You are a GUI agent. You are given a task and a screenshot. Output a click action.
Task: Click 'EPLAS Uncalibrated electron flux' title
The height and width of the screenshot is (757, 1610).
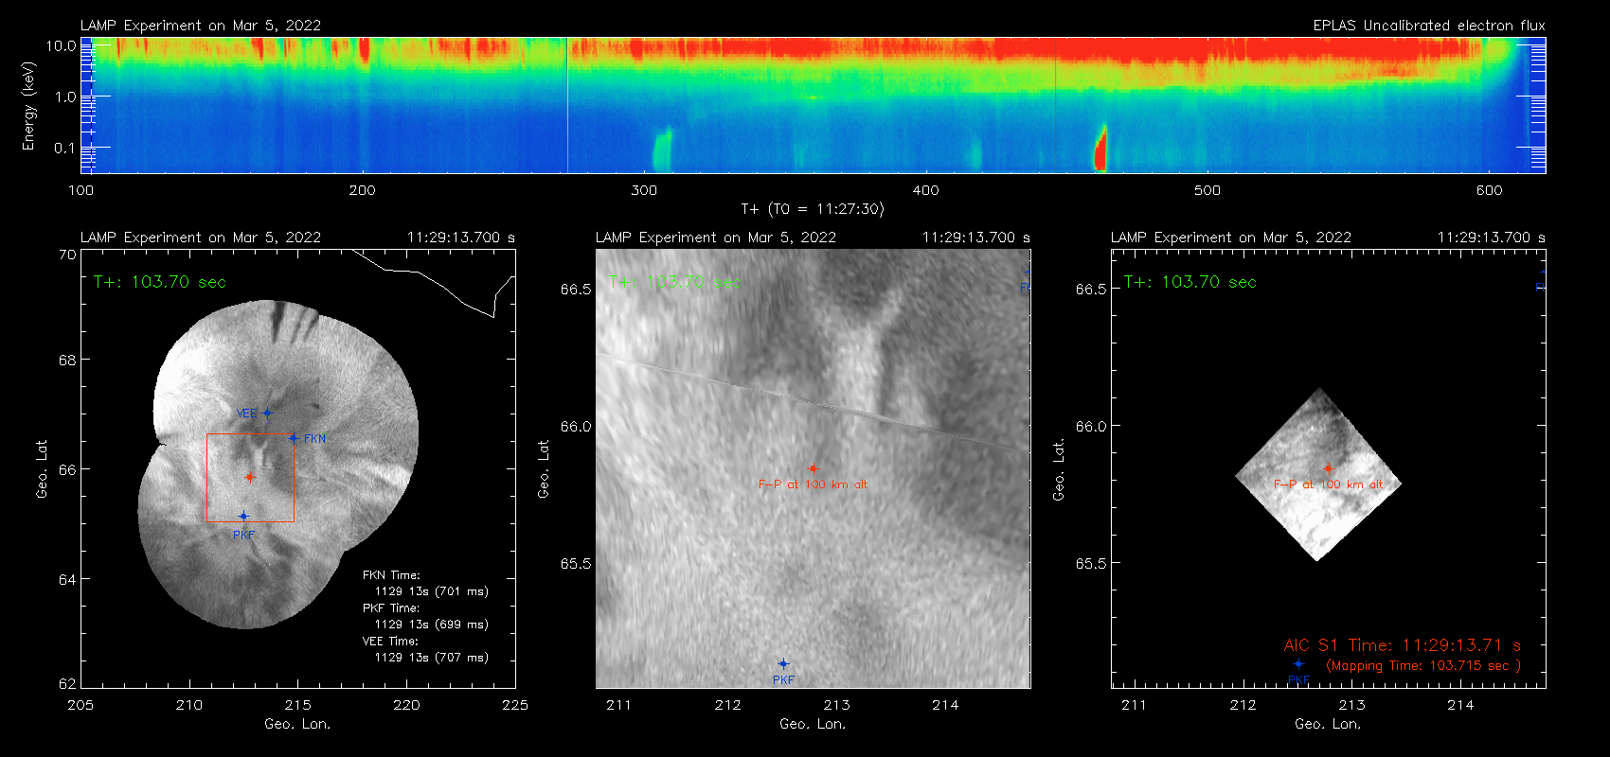[1429, 26]
